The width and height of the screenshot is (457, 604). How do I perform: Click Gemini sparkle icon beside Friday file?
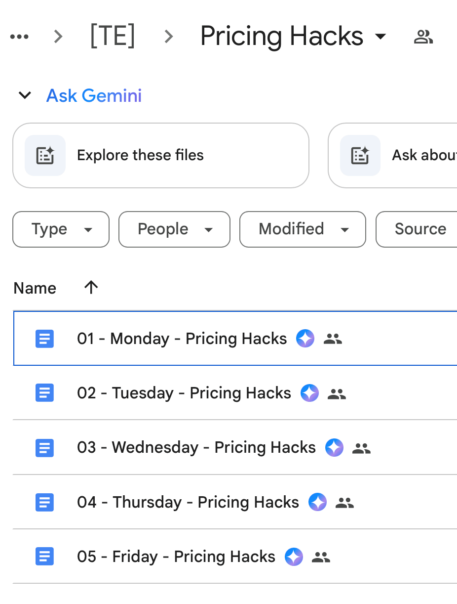click(x=294, y=557)
